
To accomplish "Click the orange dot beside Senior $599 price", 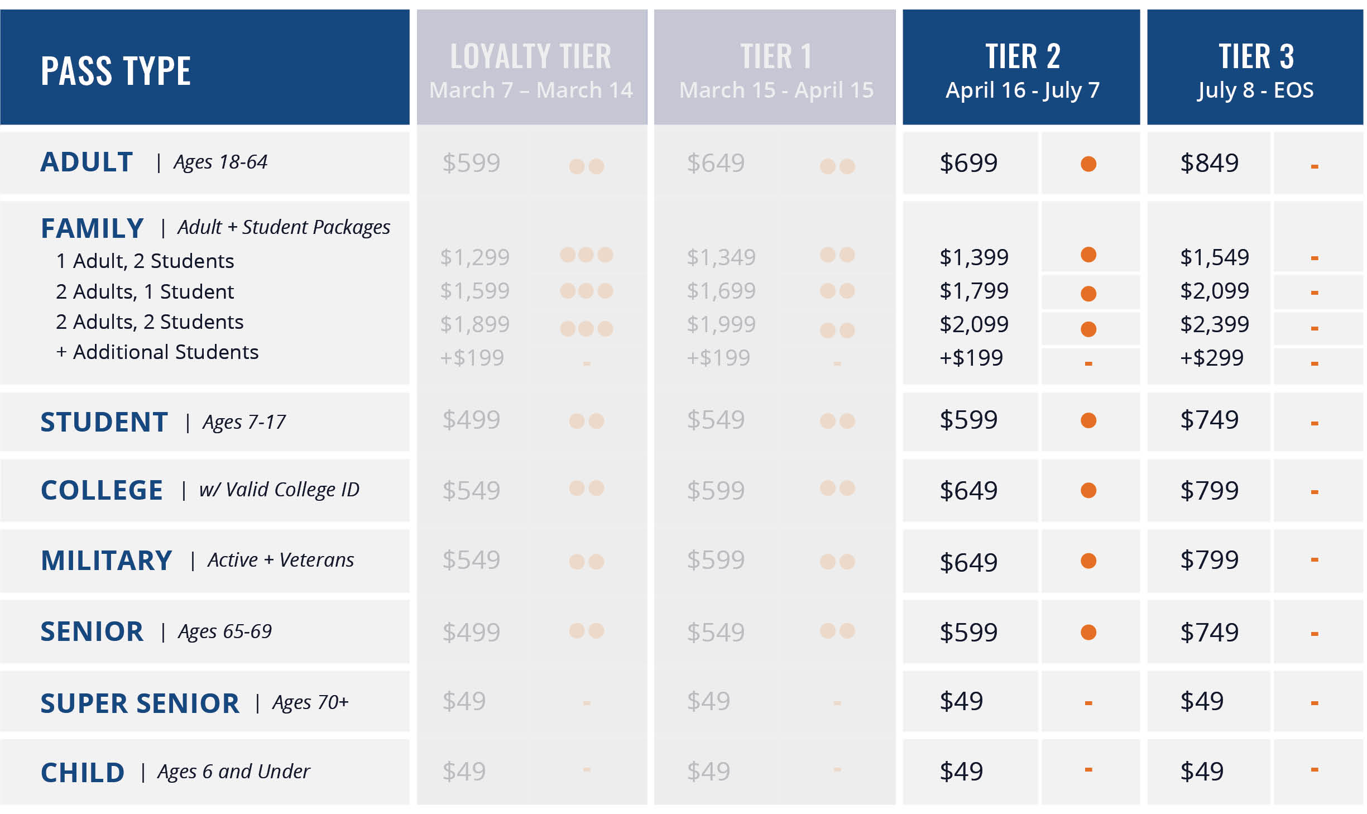I will (x=1088, y=632).
